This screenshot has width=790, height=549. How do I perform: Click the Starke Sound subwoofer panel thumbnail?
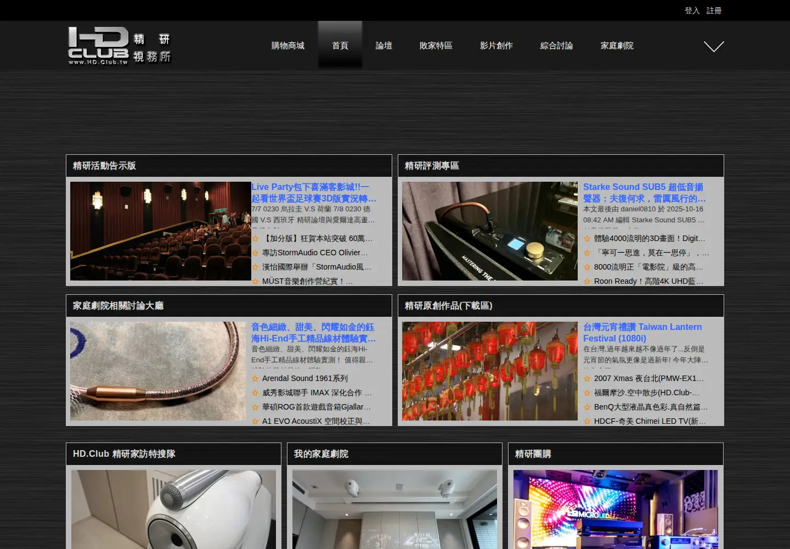tap(490, 231)
